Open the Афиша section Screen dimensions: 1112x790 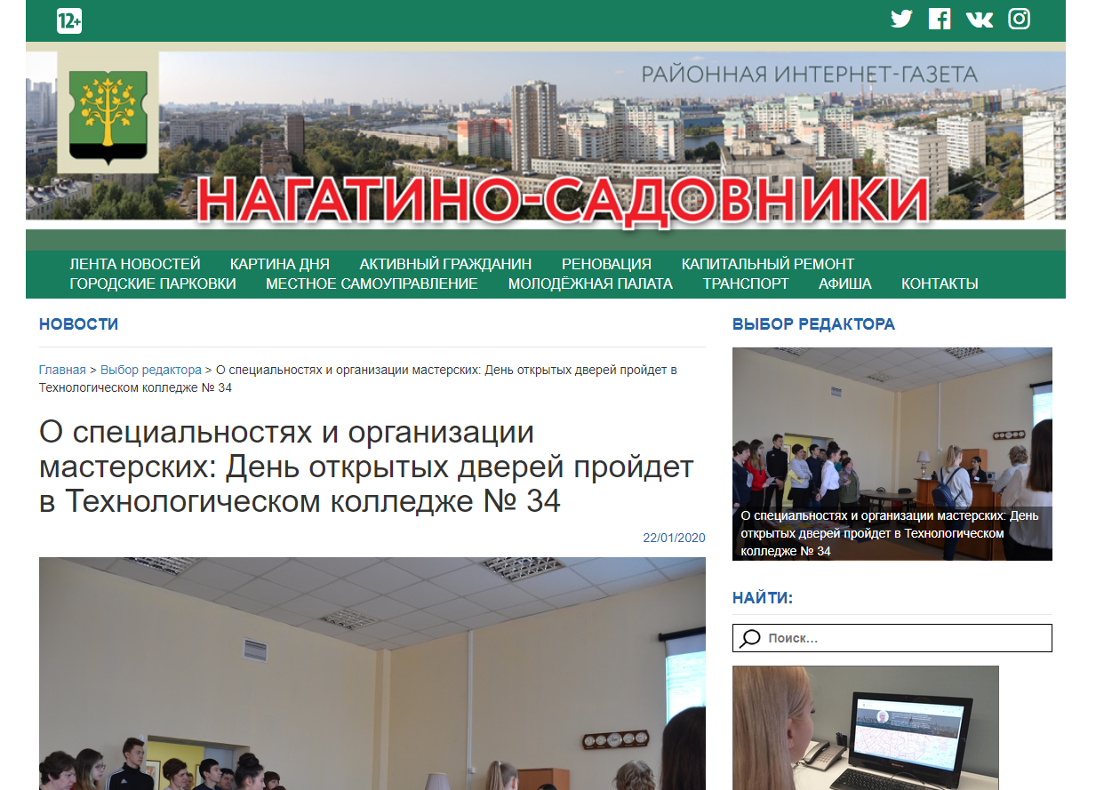pos(845,283)
